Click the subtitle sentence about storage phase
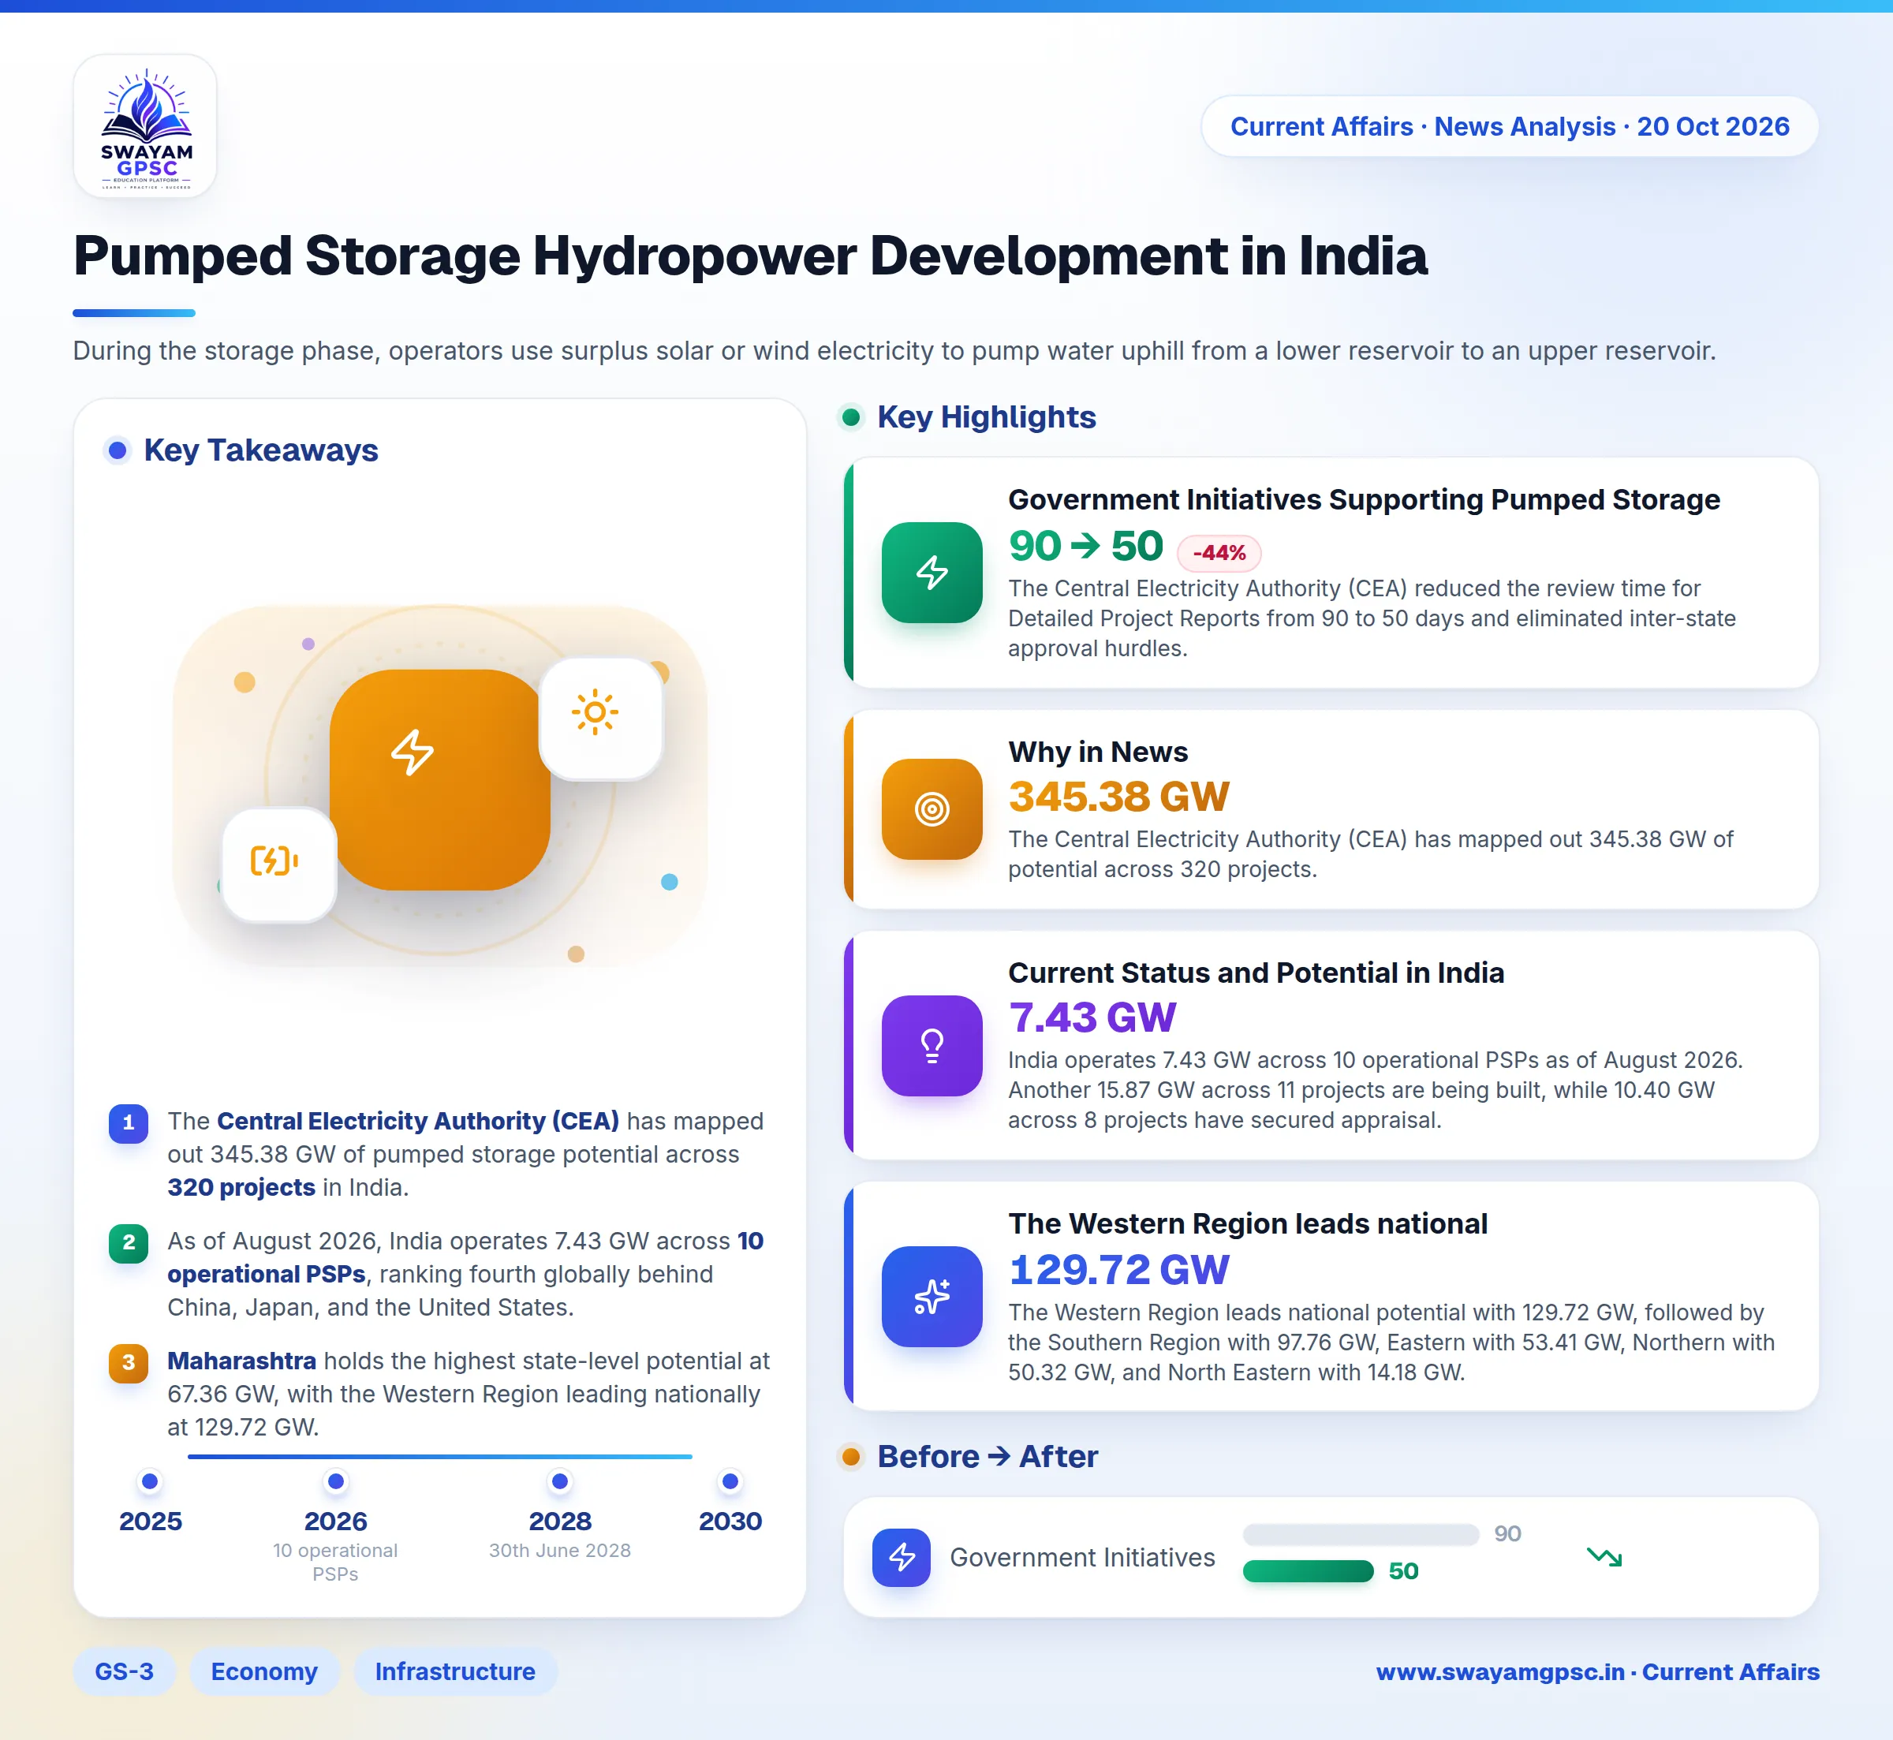Image resolution: width=1893 pixels, height=1740 pixels. pos(894,351)
